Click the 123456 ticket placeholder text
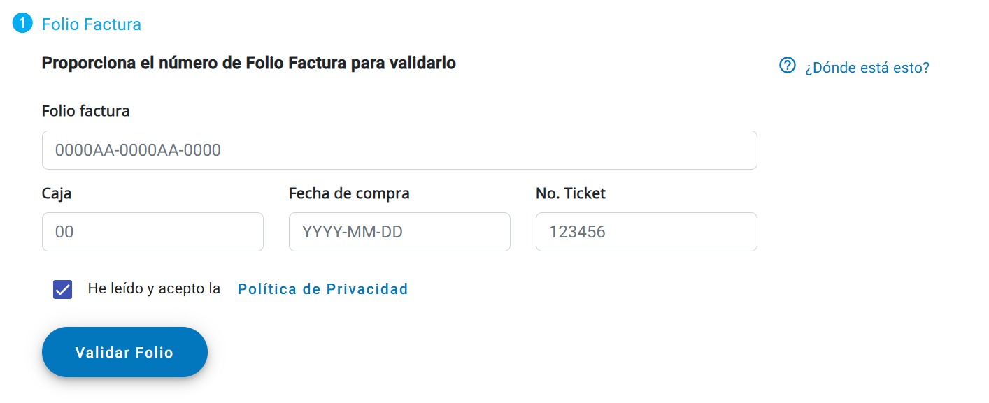The height and width of the screenshot is (403, 989). [577, 232]
